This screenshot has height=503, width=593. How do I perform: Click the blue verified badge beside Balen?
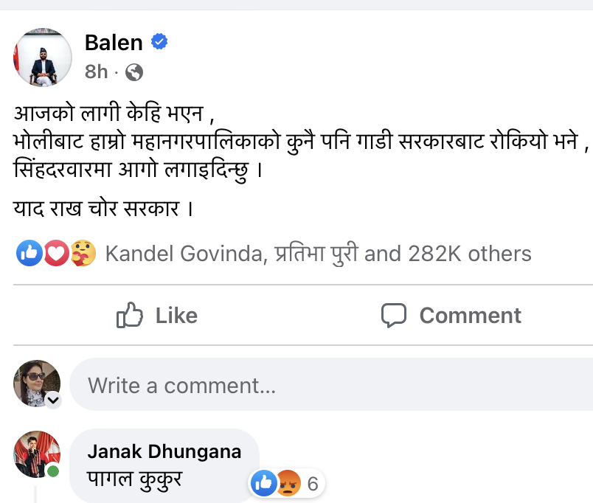[x=159, y=42]
